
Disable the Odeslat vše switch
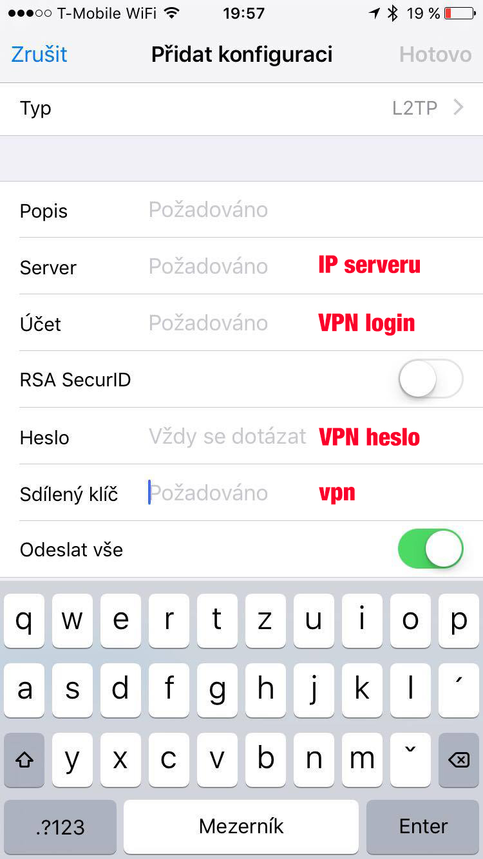point(431,549)
